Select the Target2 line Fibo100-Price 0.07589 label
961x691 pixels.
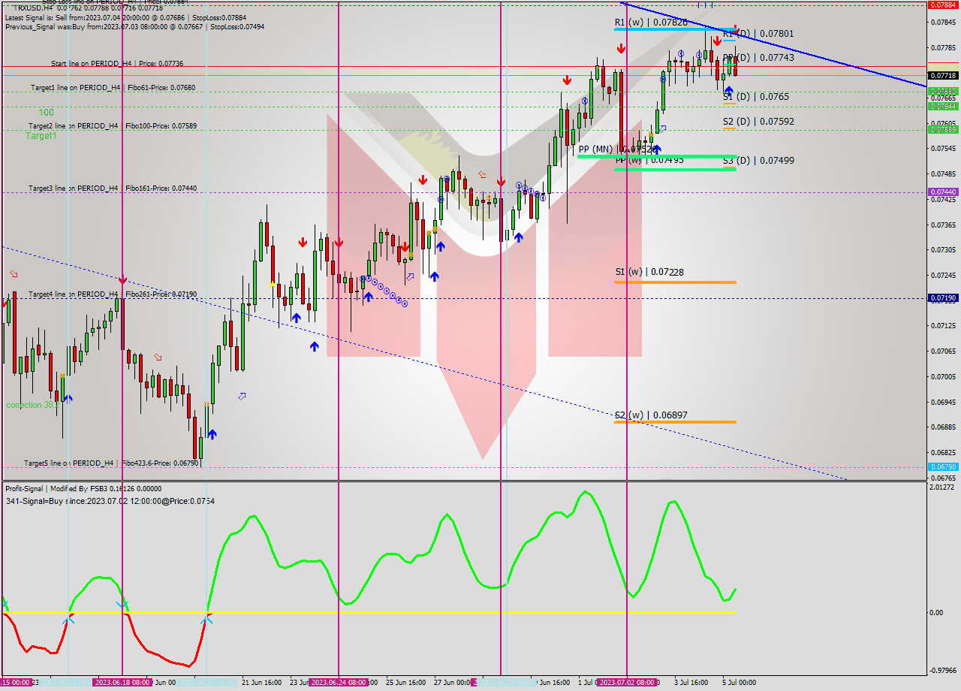click(x=113, y=126)
